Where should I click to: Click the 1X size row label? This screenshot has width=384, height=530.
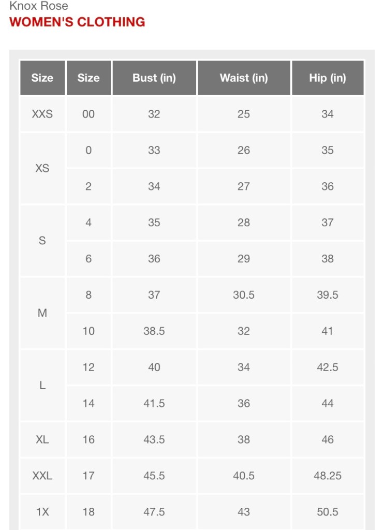[x=42, y=512]
